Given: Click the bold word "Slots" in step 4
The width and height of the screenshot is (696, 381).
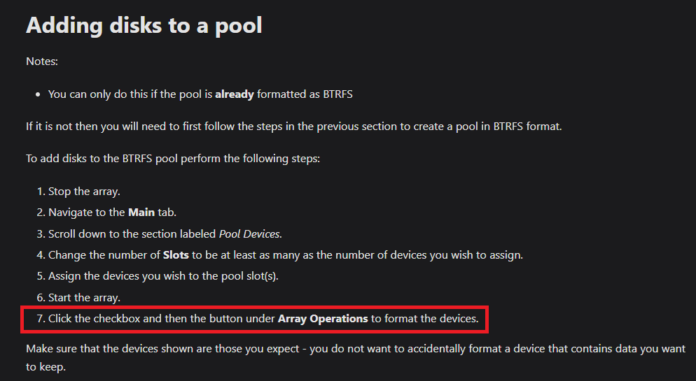Looking at the screenshot, I should tap(176, 254).
